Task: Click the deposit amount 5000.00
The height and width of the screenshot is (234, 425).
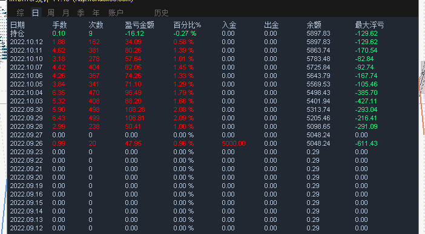Action: click(233, 143)
